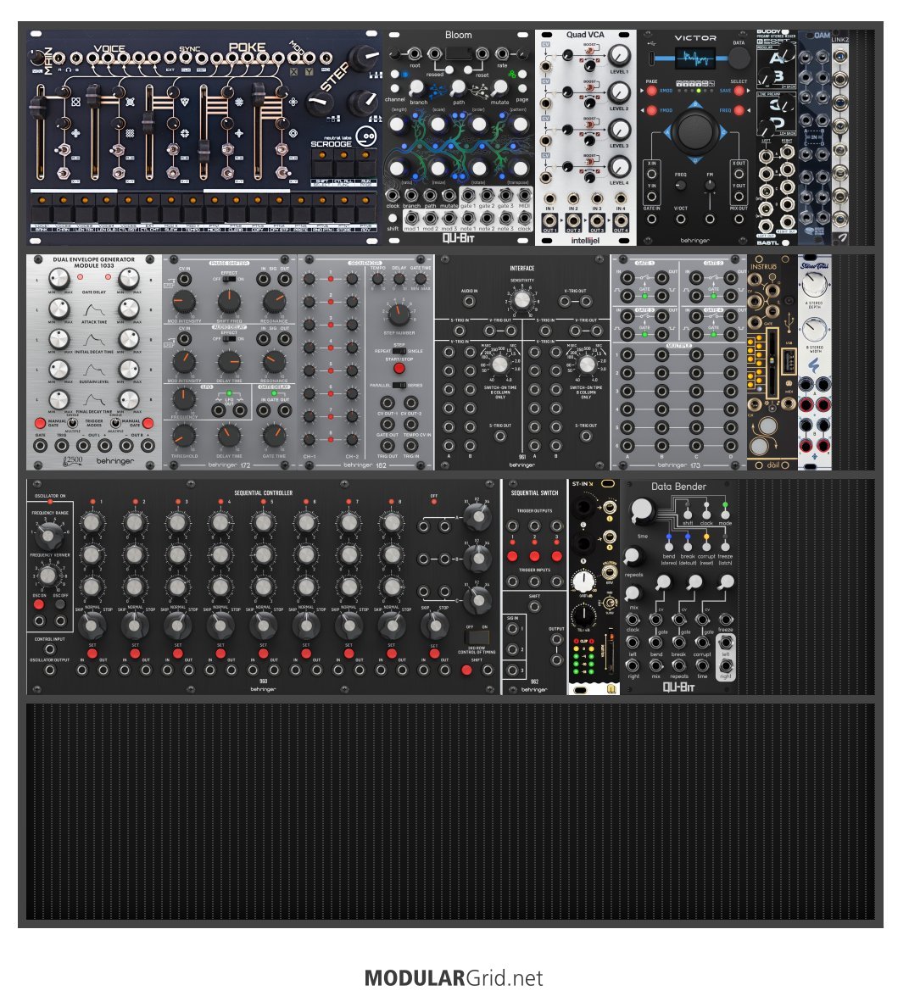Click right MANUAL GATE button on Module 1033

148,423
